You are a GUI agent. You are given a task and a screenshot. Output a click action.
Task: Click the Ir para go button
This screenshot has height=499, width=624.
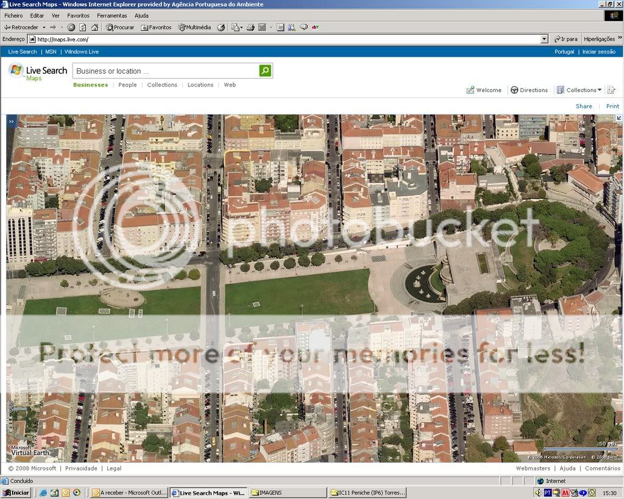pyautogui.click(x=565, y=39)
